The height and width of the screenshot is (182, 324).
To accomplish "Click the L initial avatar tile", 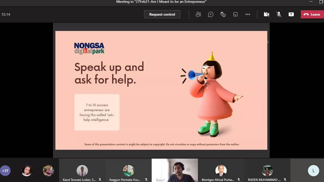I will 313,170.
